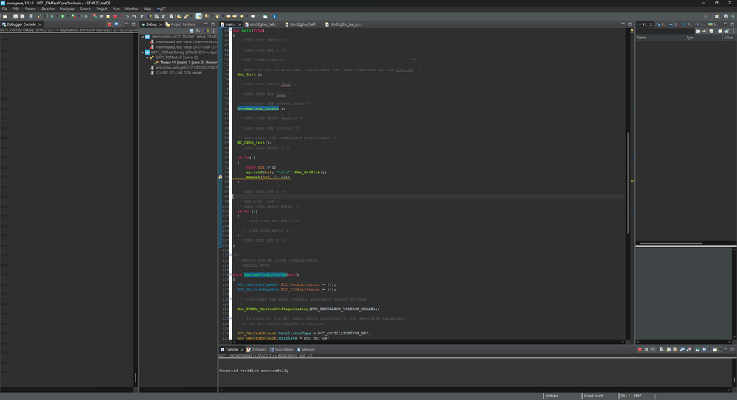The image size is (737, 400).
Task: Switch to the Memory tab
Action: [x=306, y=350]
